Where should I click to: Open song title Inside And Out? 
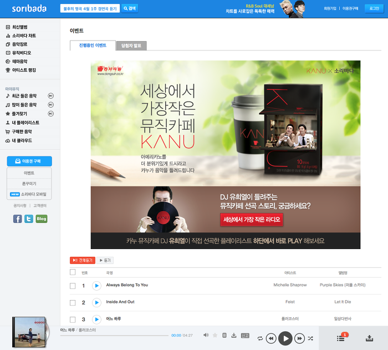point(120,302)
